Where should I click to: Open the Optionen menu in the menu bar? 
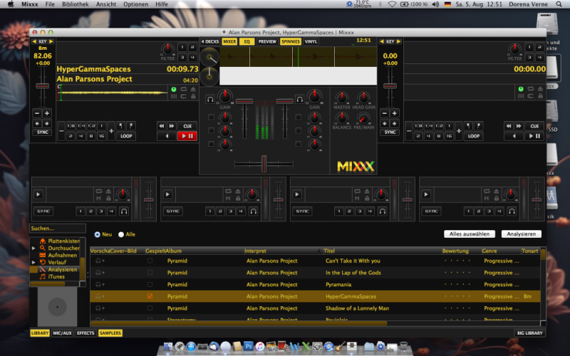tap(135, 4)
